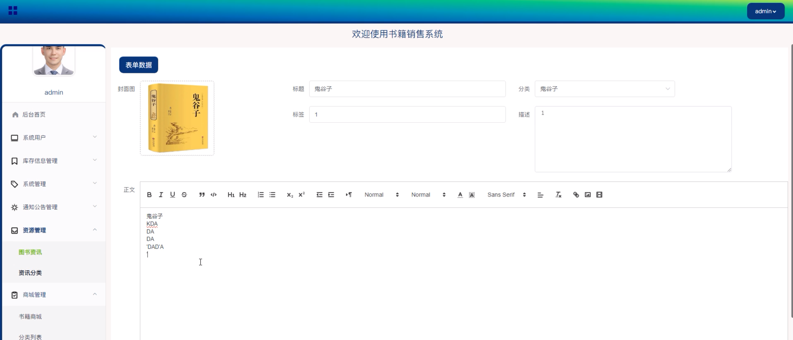Click the page vertical scrollbar
Image resolution: width=793 pixels, height=340 pixels.
[x=792, y=181]
